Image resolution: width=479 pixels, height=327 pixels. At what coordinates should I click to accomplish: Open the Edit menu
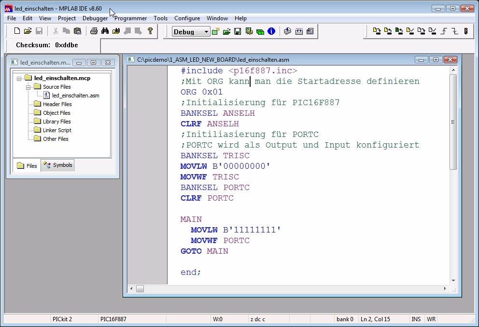(28, 18)
